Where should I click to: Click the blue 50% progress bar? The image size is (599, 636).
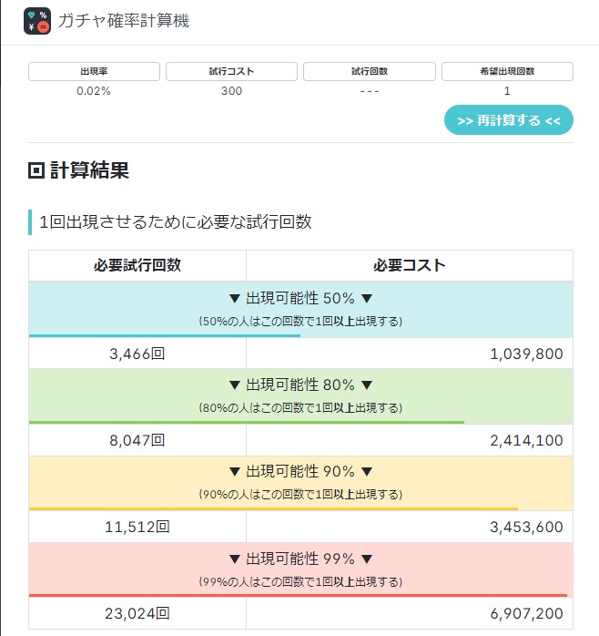tap(164, 335)
